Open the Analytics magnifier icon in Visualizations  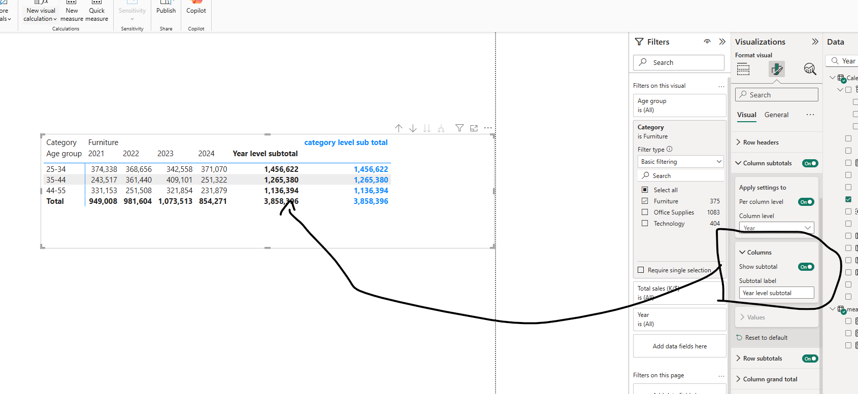810,69
